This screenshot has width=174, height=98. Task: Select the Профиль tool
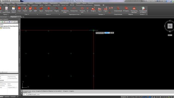pos(93,9)
